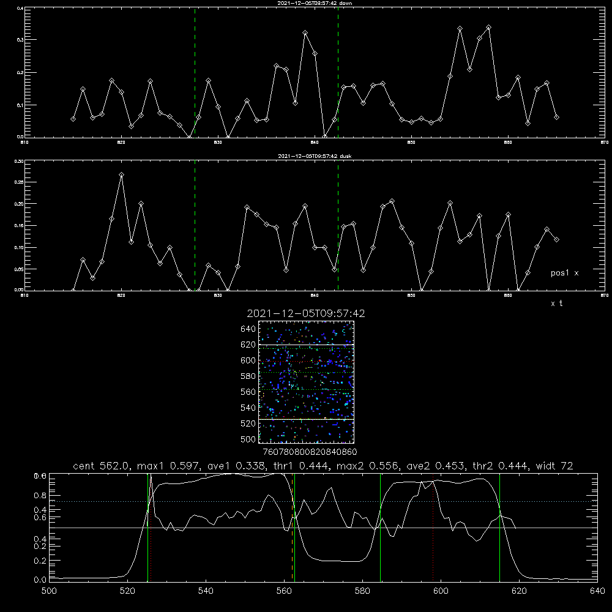Click the 580 tick label on bottom profile axis
Image resolution: width=612 pixels, height=612 pixels.
[x=362, y=591]
